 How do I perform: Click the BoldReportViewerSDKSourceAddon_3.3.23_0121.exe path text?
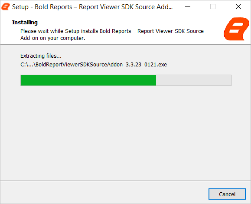coord(94,64)
